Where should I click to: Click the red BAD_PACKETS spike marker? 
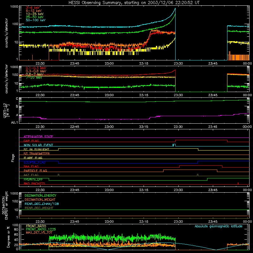click(238, 183)
